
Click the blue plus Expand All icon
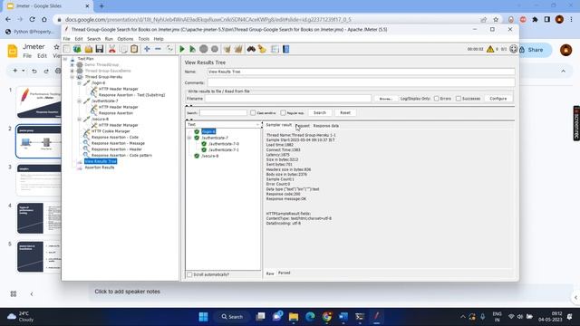pyautogui.click(x=147, y=49)
